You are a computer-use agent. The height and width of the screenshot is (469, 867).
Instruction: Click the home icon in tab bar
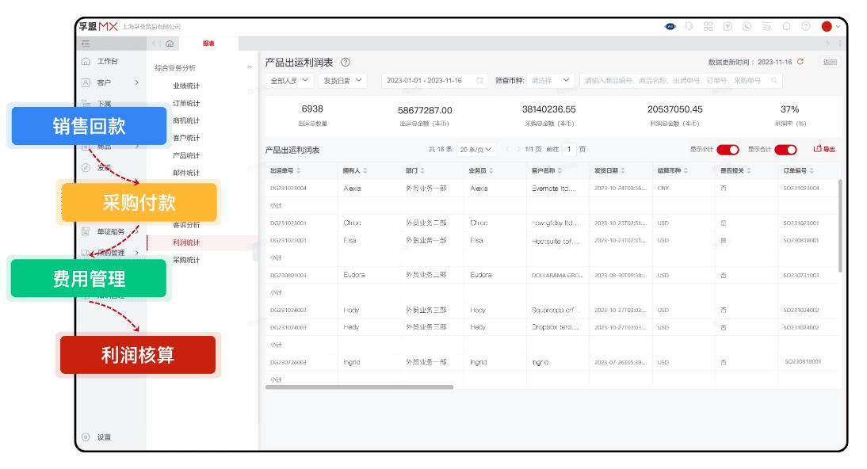[x=169, y=44]
